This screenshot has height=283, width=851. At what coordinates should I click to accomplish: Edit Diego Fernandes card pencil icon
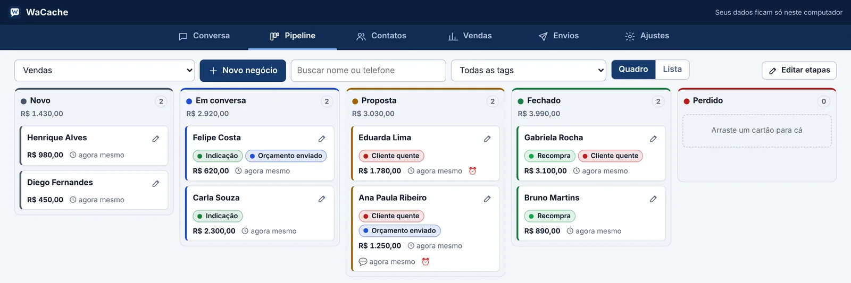pos(156,183)
